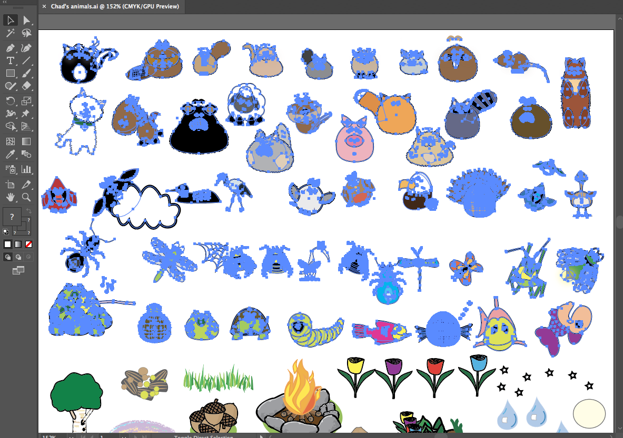Viewport: 623px width, 438px height.
Task: Select the Pen tool
Action: [10, 47]
